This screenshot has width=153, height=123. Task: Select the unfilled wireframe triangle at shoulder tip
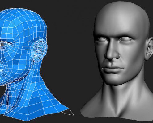[69, 113]
